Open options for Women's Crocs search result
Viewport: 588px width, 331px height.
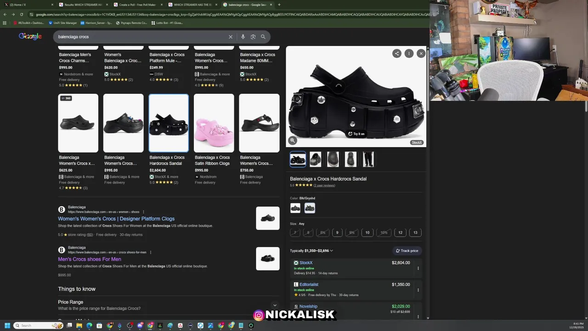tap(143, 212)
